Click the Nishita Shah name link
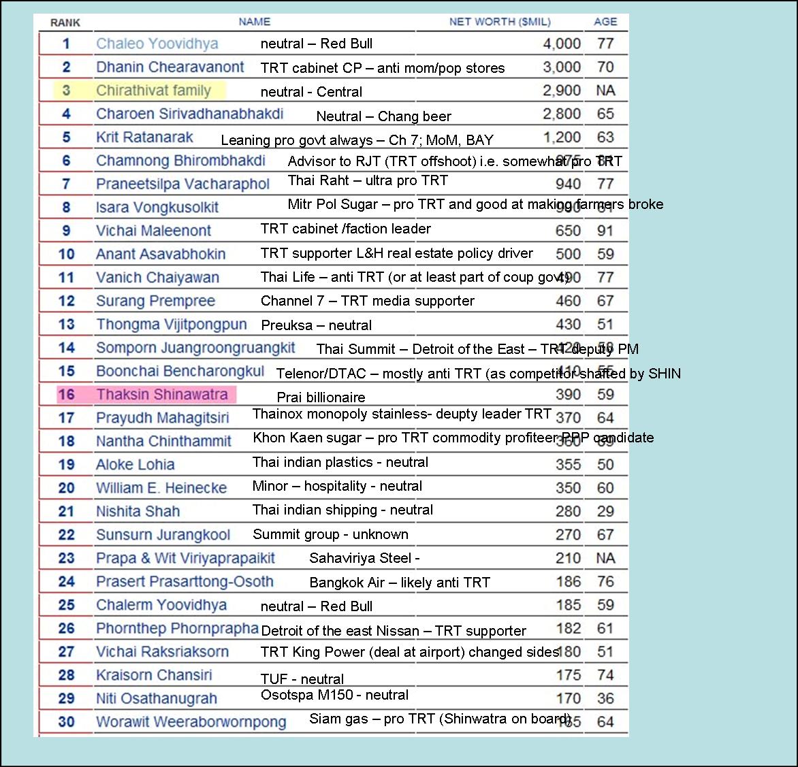This screenshot has width=798, height=767. tap(138, 512)
